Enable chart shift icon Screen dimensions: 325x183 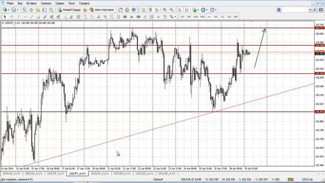tap(187, 10)
